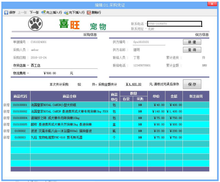The width and height of the screenshot is (220, 182).
Task: Click the 商品代码 column header
Action: coord(20,96)
